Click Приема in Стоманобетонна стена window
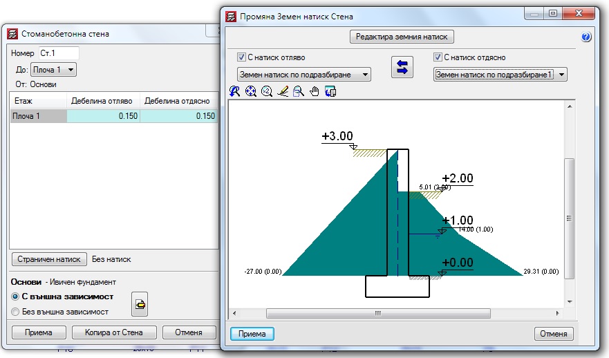609x358 pixels. 39,332
